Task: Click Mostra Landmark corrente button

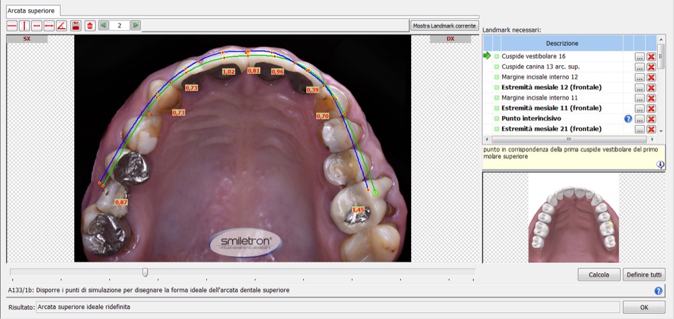Action: click(444, 26)
